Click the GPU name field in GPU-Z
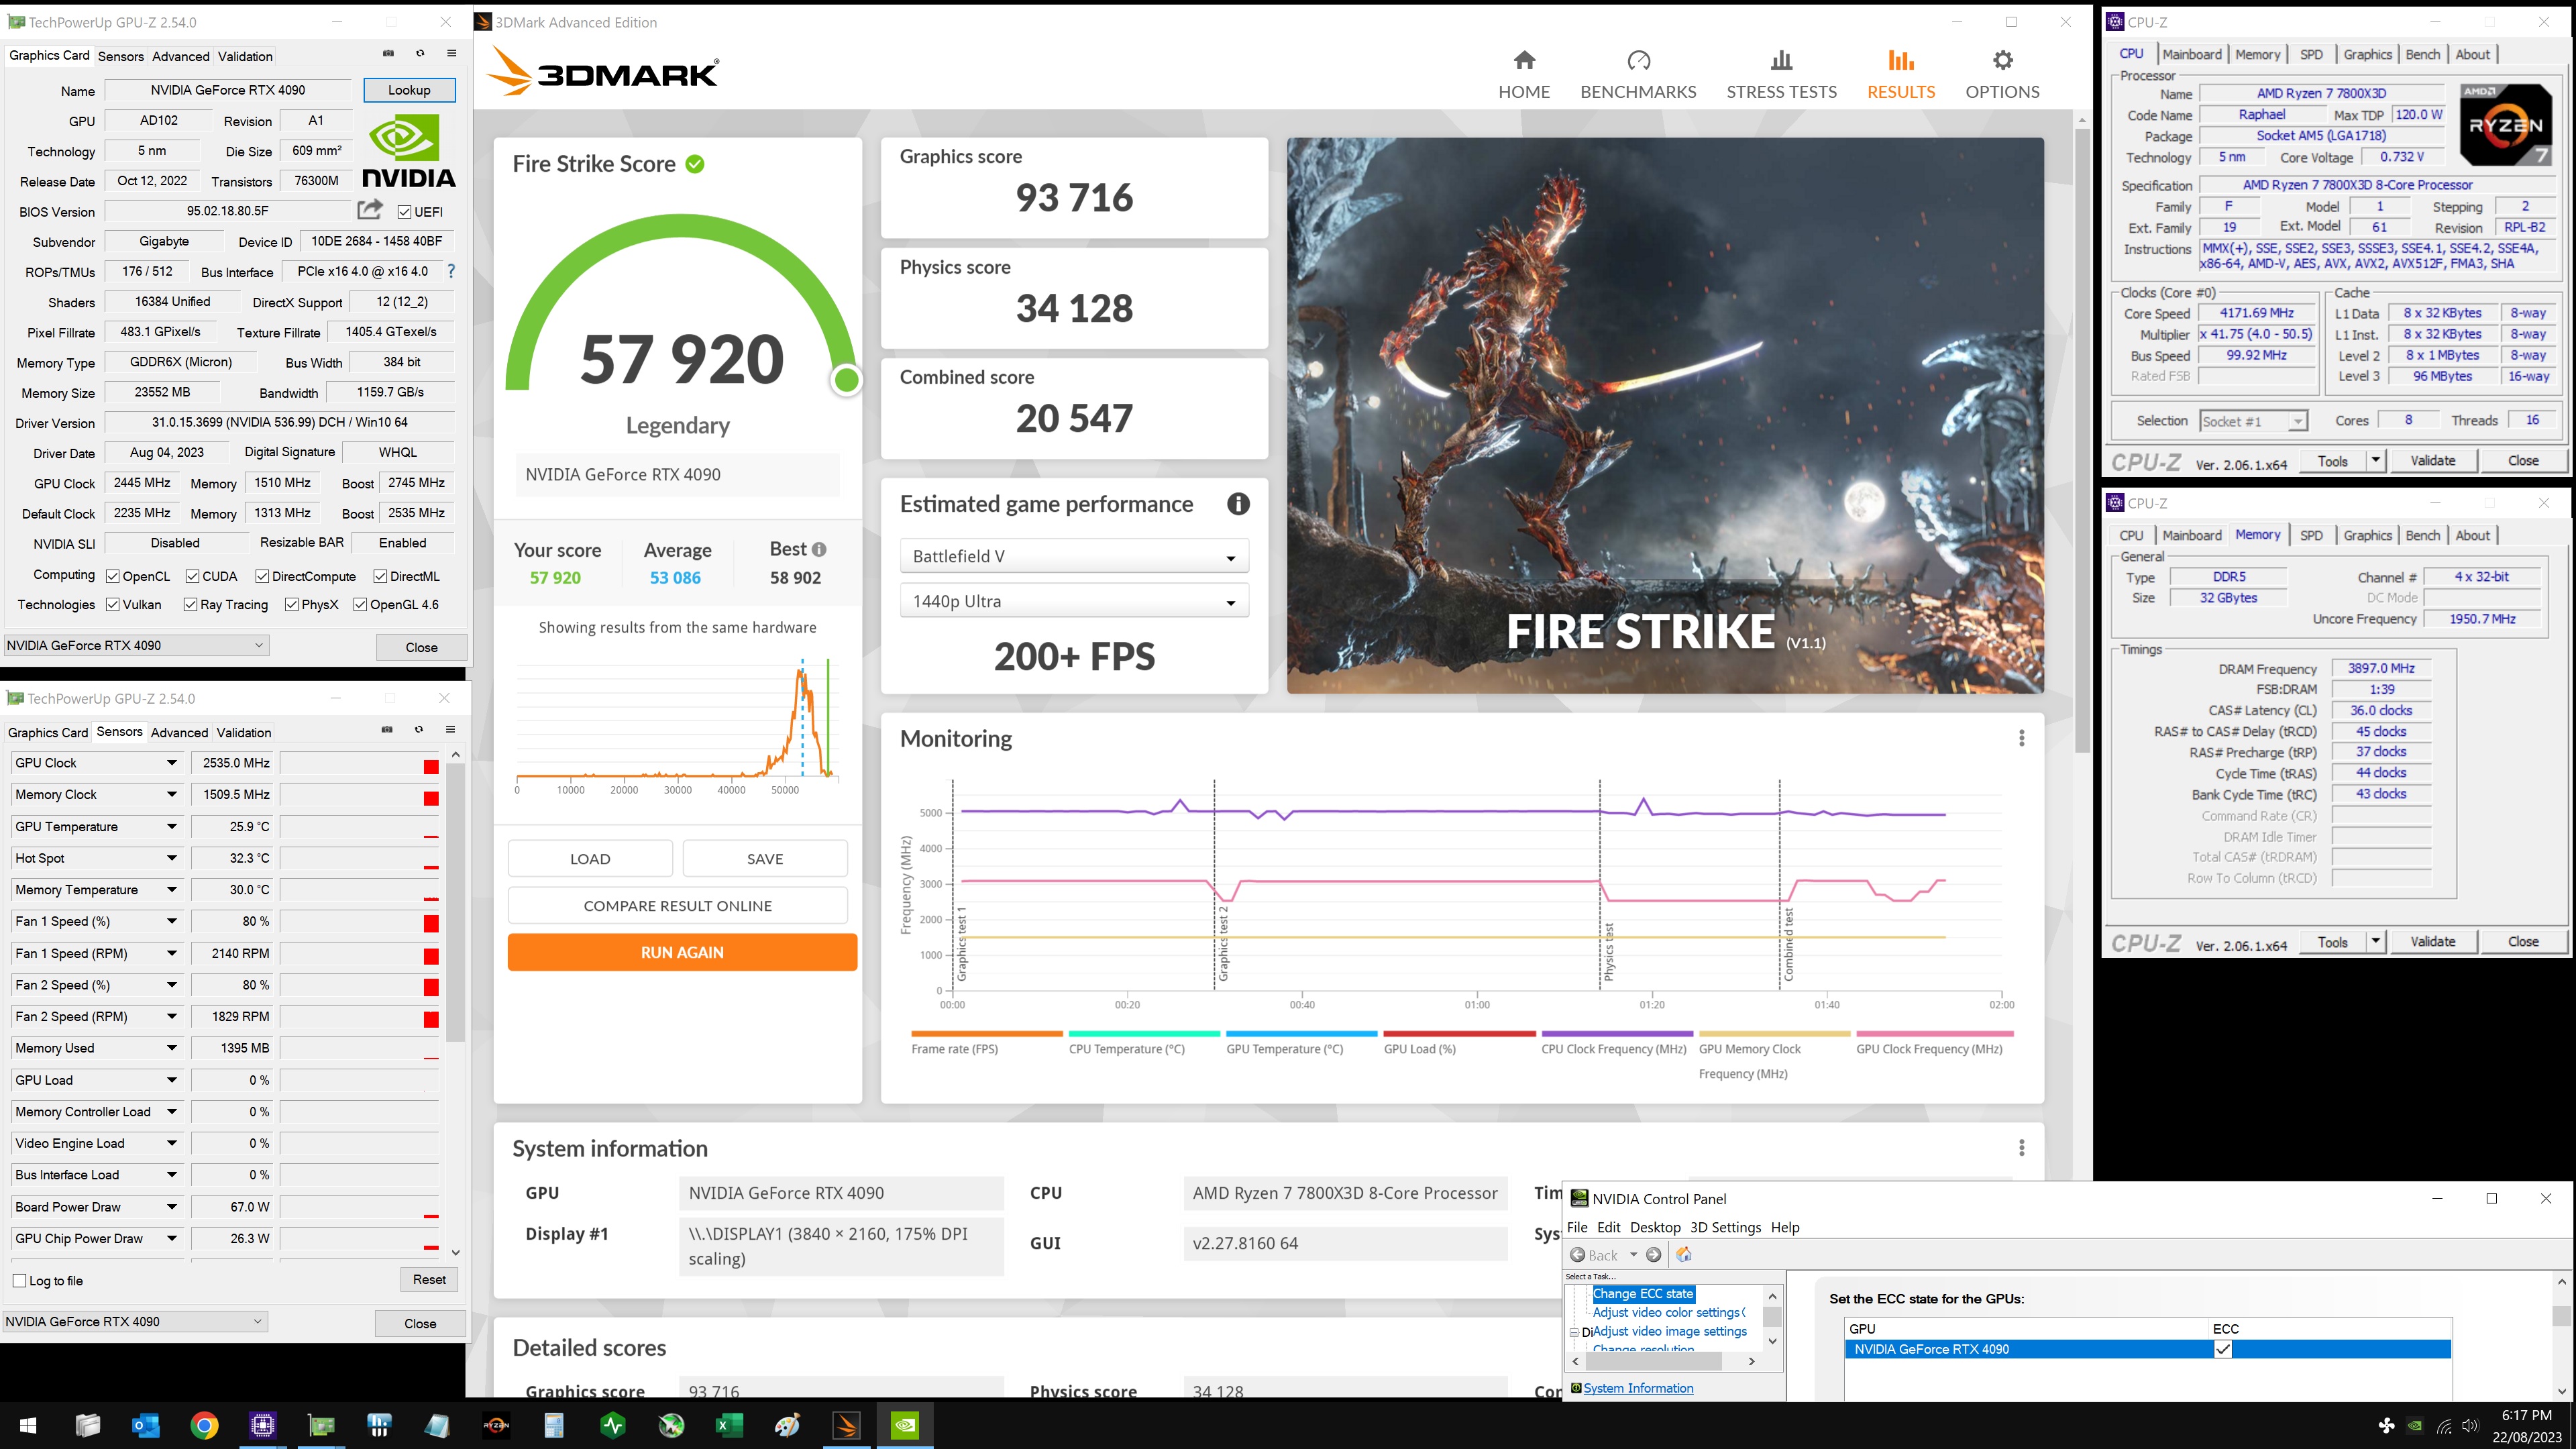Image resolution: width=2576 pixels, height=1449 pixels. coord(228,90)
